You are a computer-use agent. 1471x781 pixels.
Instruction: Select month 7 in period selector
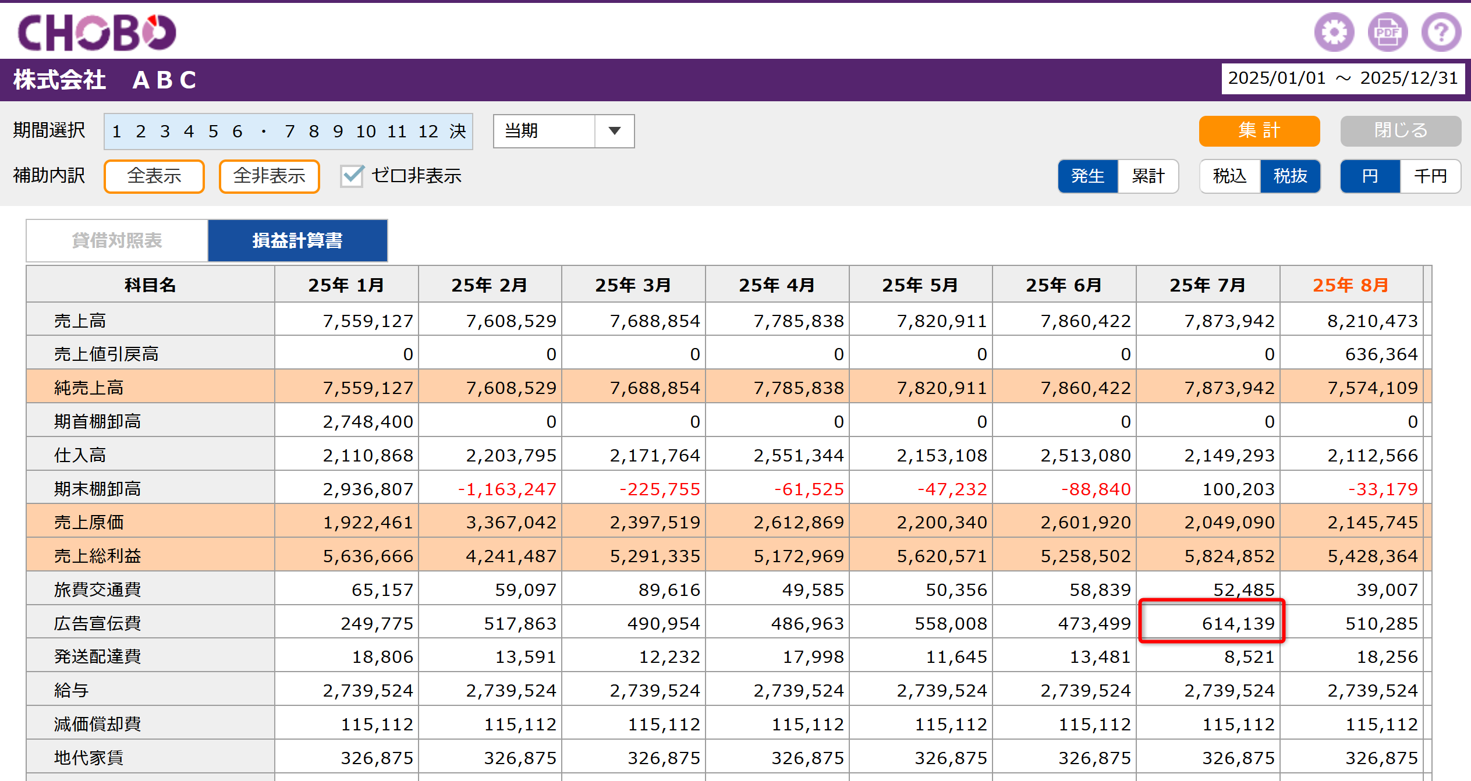pos(289,132)
